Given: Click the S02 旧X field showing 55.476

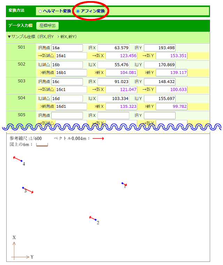Looking at the screenshot, I should click(113, 65).
